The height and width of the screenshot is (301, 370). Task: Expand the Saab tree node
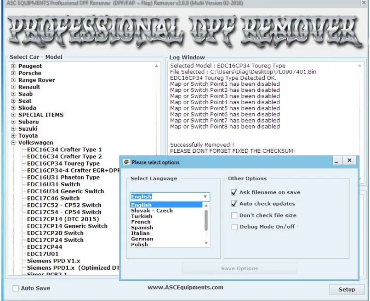pyautogui.click(x=13, y=94)
